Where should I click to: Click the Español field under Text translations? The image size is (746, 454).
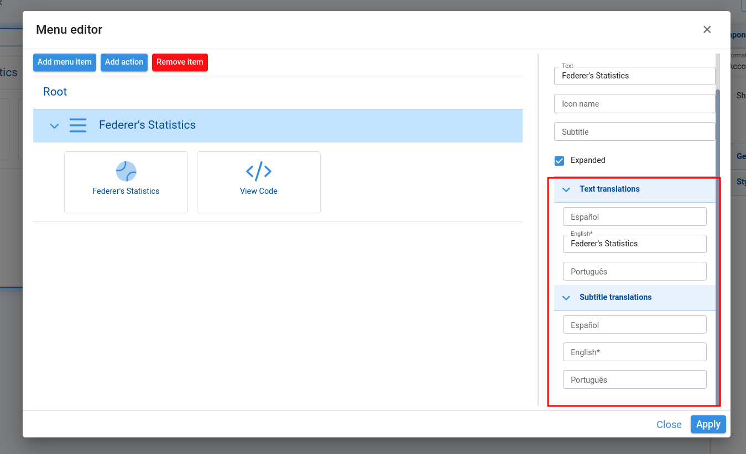pyautogui.click(x=634, y=217)
